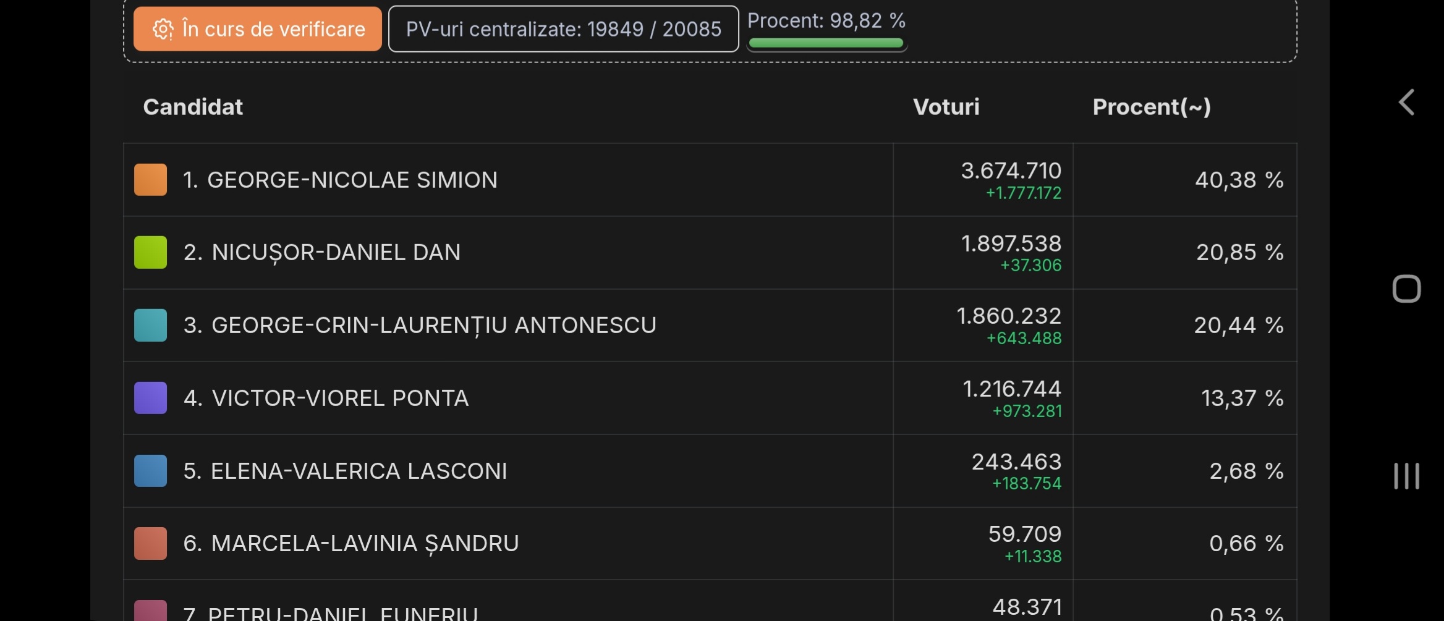Click salmon swatch beside Marcela-Lavinia Șandru

click(150, 543)
